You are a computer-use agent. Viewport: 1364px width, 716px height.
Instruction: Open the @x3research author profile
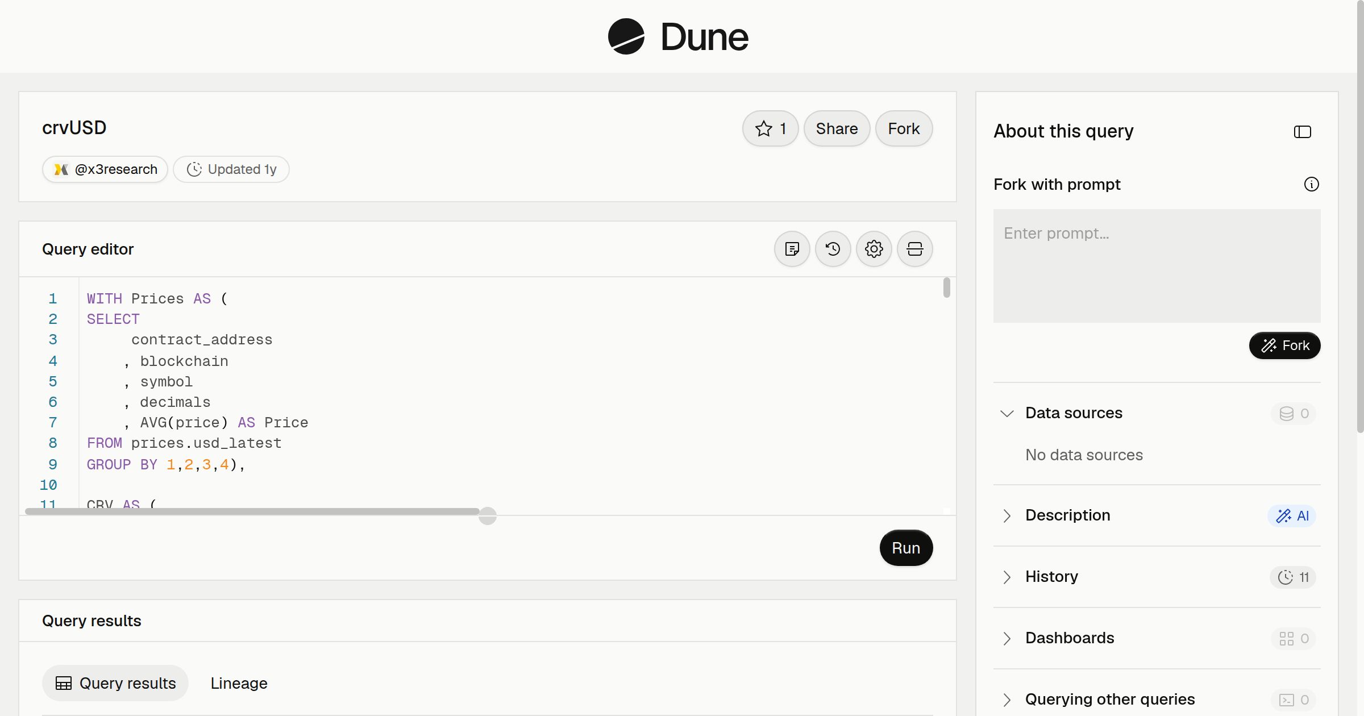[x=105, y=169]
